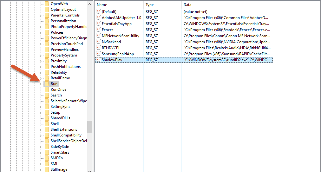Click the PreviewHandlers folder icon
This screenshot has width=321, height=172.
point(47,50)
